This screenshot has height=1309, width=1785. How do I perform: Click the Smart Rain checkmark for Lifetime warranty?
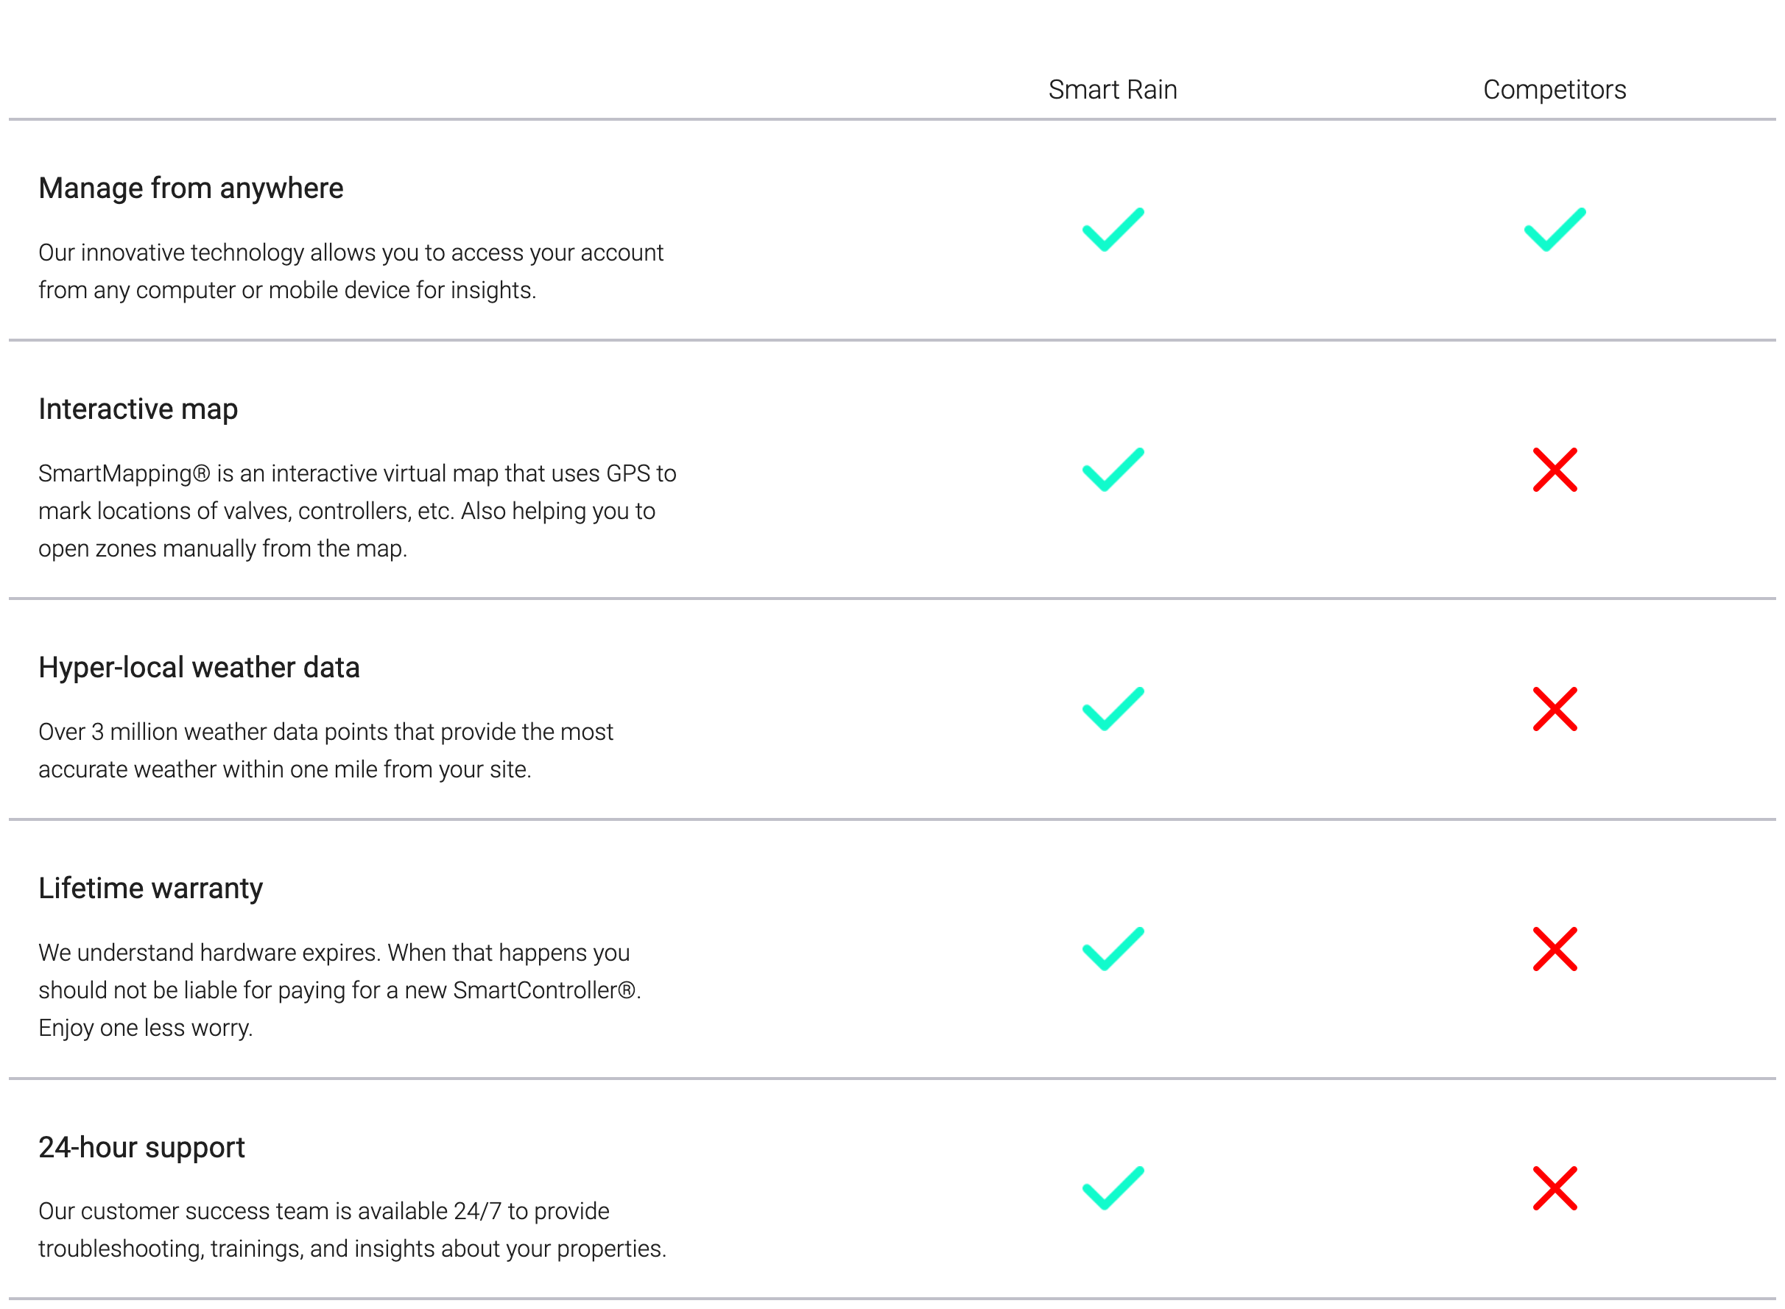(1113, 949)
